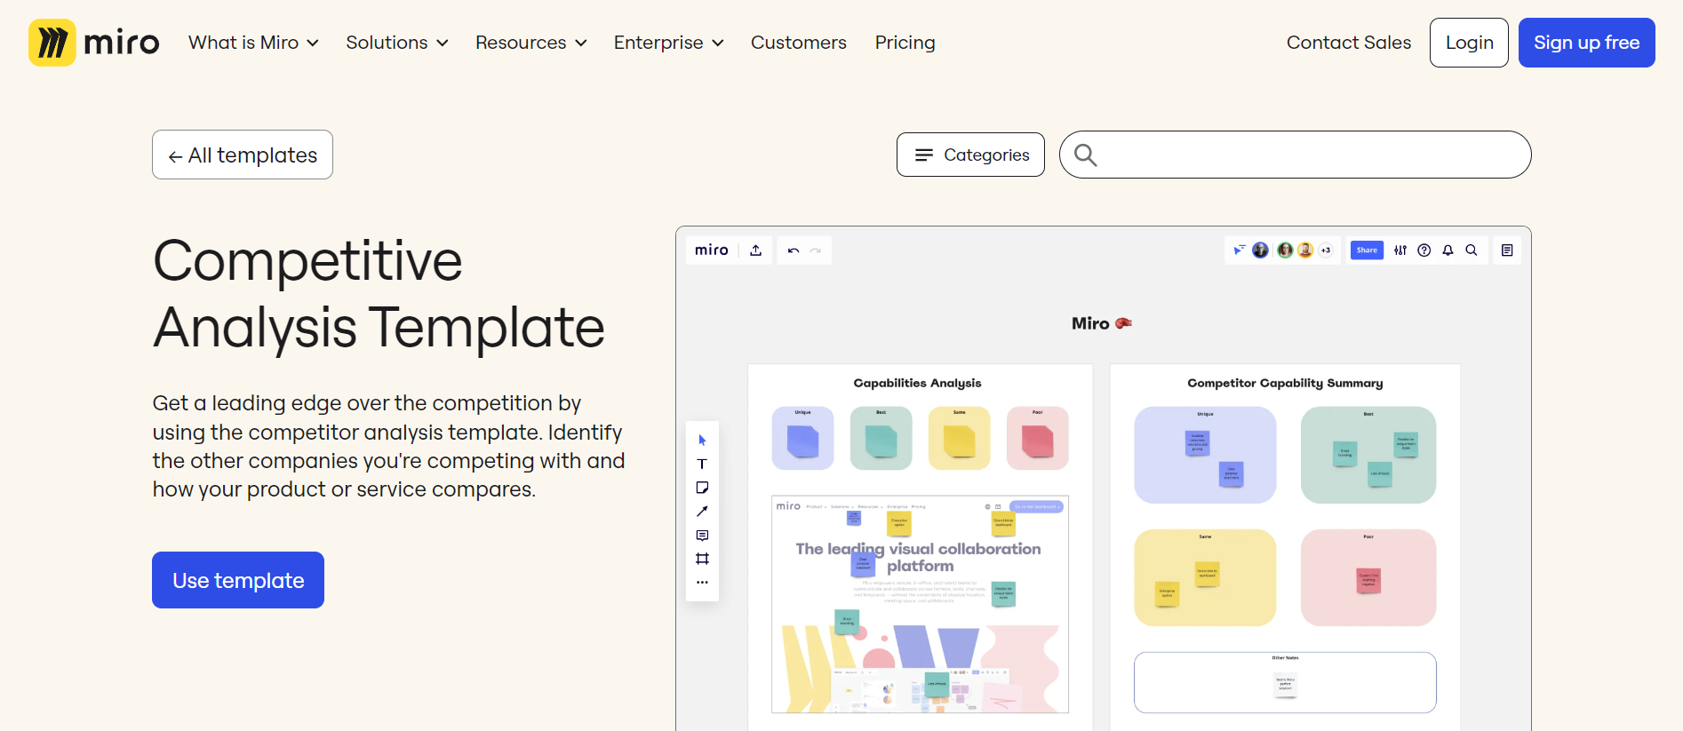Click the Competitive Analysis Template heading
The width and height of the screenshot is (1683, 731).
coord(379,294)
